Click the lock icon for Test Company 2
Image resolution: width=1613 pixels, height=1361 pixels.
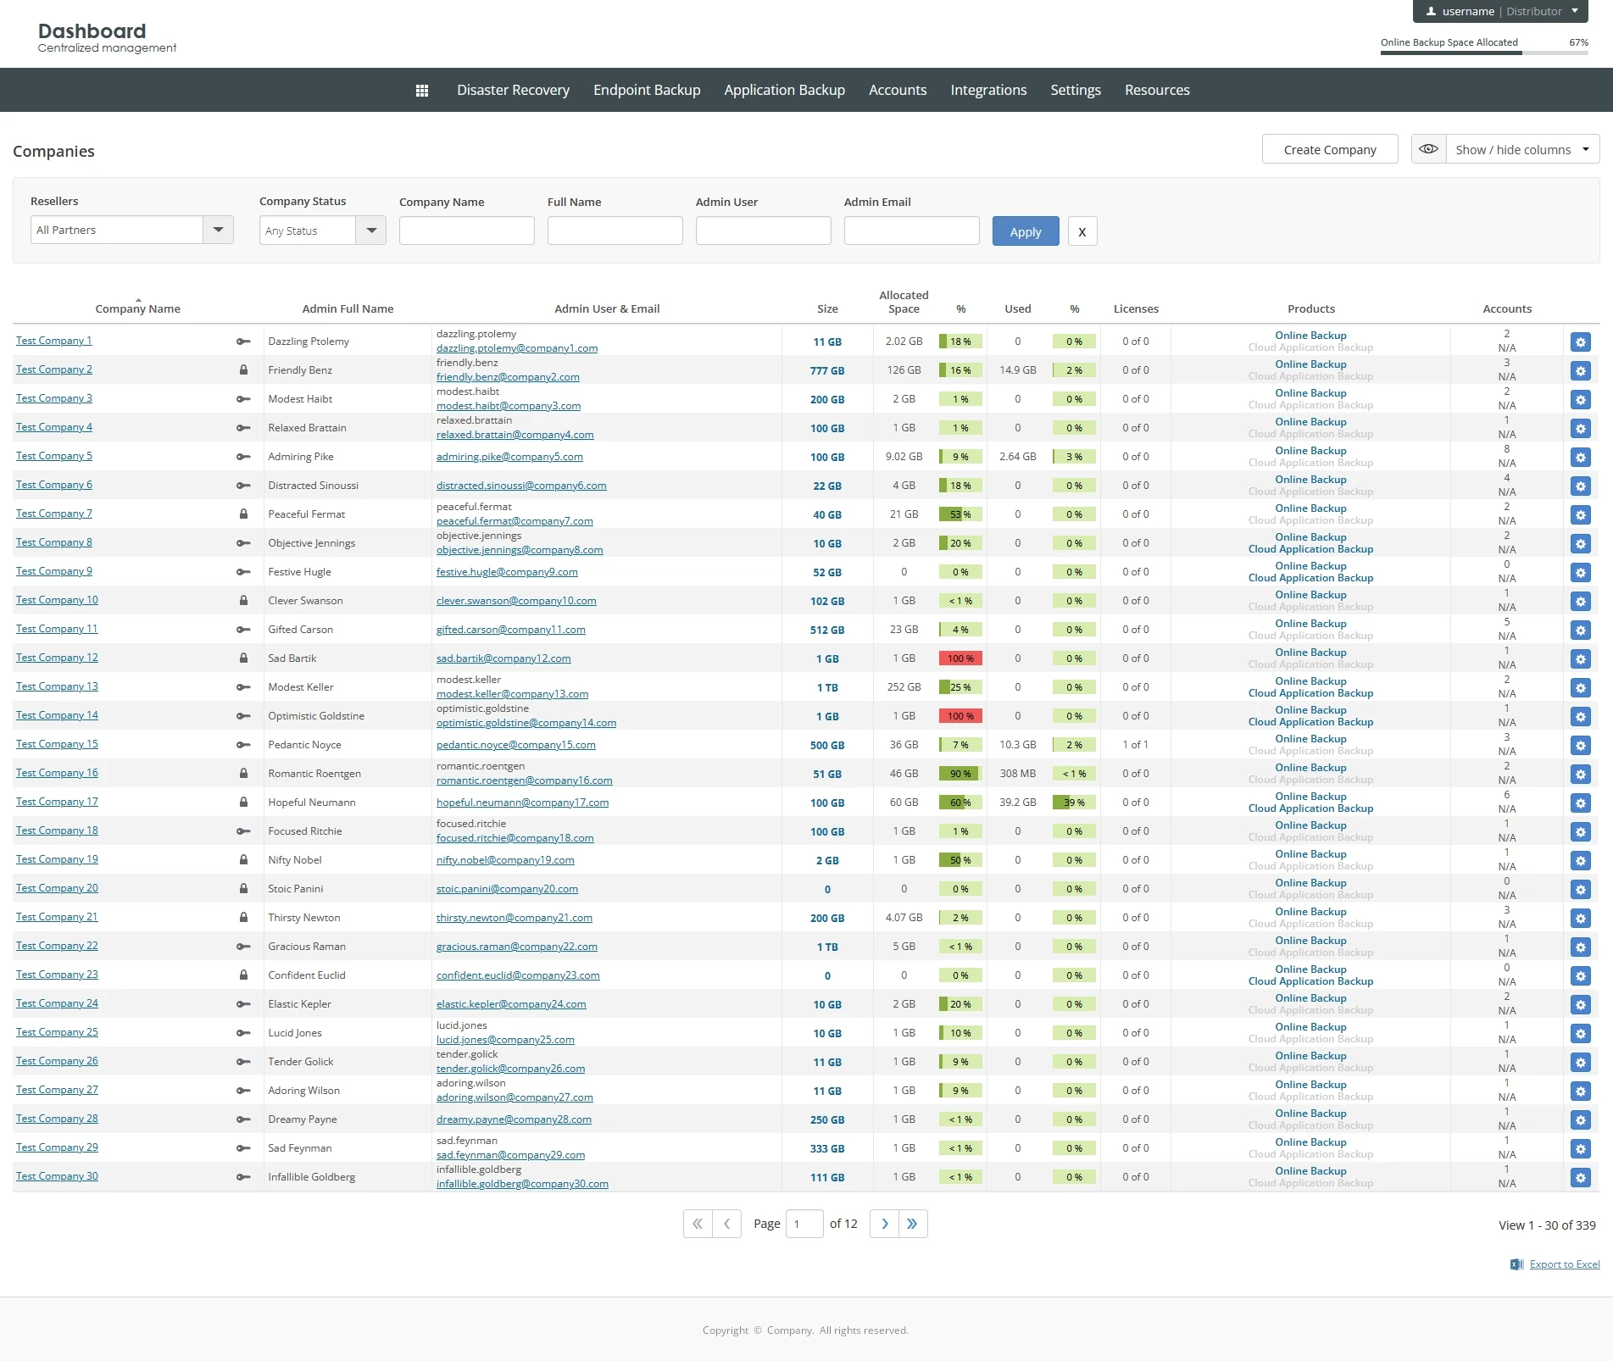coord(243,370)
